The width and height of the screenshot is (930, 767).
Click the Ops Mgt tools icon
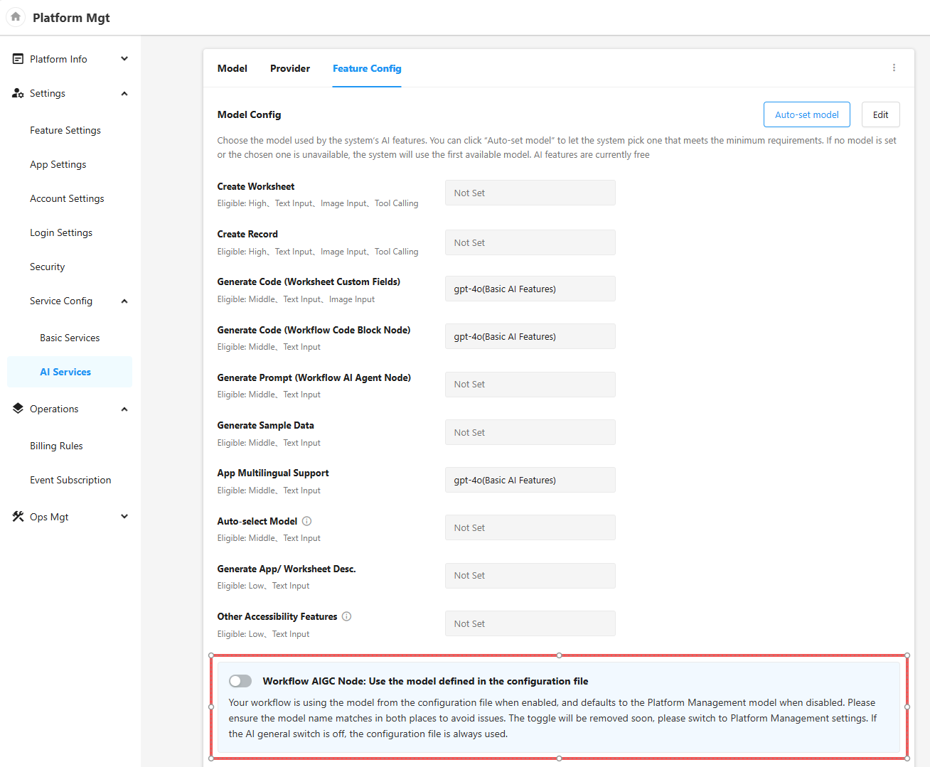pyautogui.click(x=18, y=517)
